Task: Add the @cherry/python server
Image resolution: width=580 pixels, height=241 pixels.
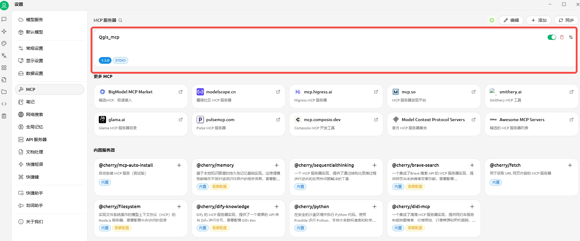Action: coord(375,207)
